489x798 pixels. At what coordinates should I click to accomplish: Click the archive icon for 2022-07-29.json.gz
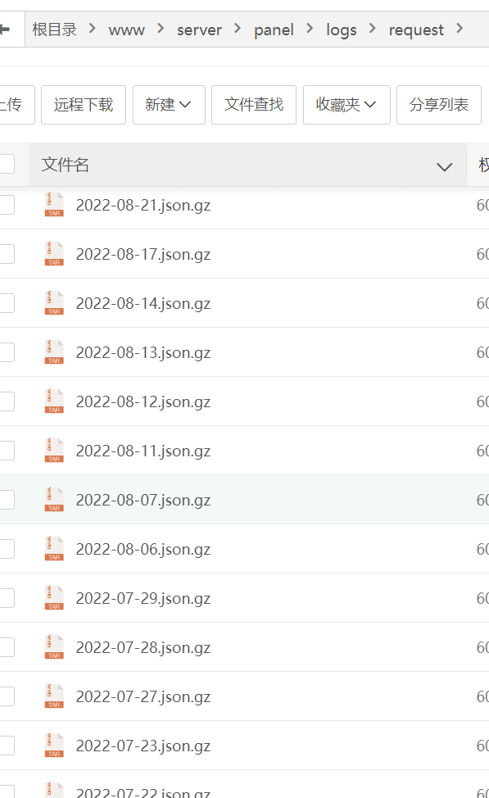pos(54,597)
